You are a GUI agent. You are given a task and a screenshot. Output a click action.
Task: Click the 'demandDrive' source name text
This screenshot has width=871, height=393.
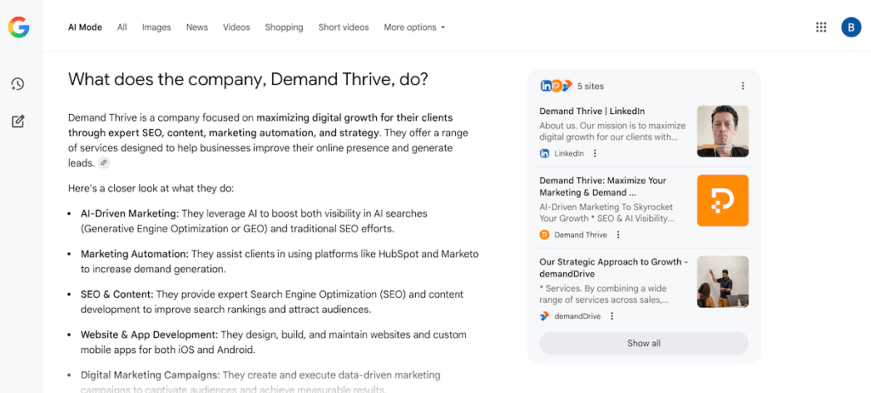(578, 316)
